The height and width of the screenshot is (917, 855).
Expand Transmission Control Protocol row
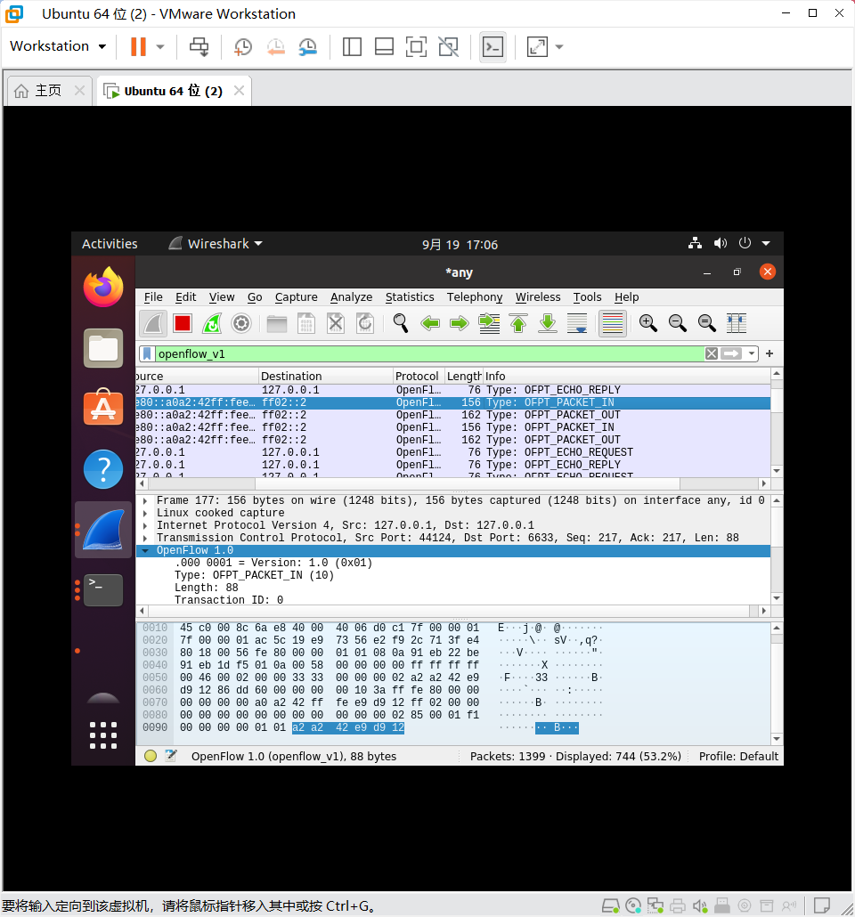pos(145,538)
